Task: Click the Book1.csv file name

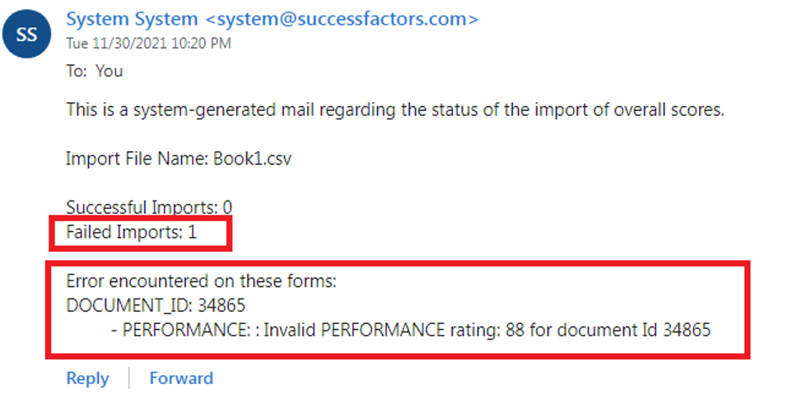Action: click(253, 159)
